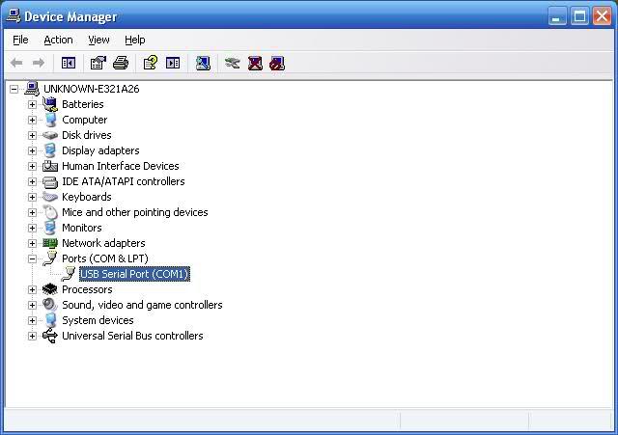Image resolution: width=618 pixels, height=435 pixels.
Task: Select the System devices label
Action: [x=98, y=320]
